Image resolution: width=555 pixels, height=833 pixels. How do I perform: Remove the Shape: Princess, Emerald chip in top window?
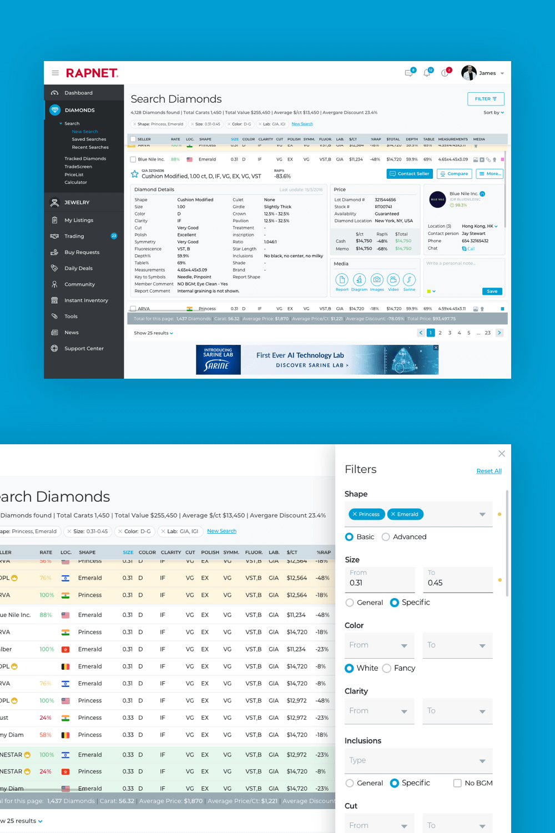[x=135, y=124]
